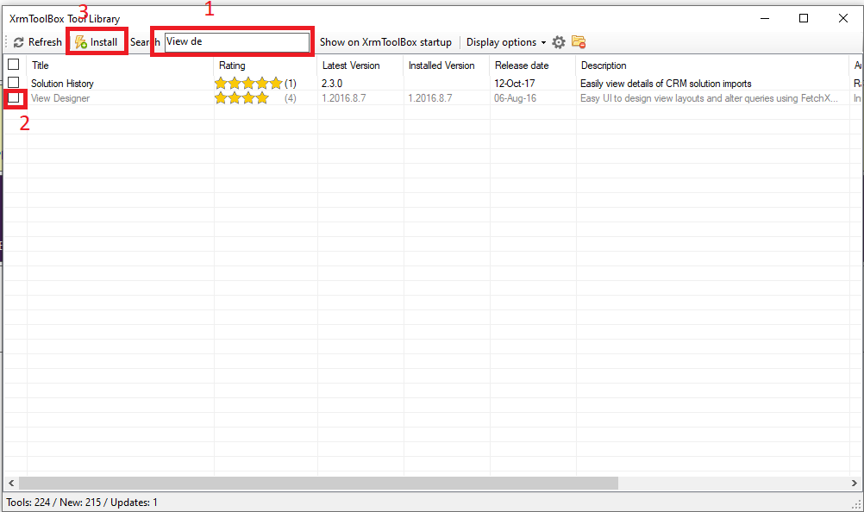The width and height of the screenshot is (864, 512).
Task: Click the Solution History star rating
Action: pyautogui.click(x=248, y=84)
